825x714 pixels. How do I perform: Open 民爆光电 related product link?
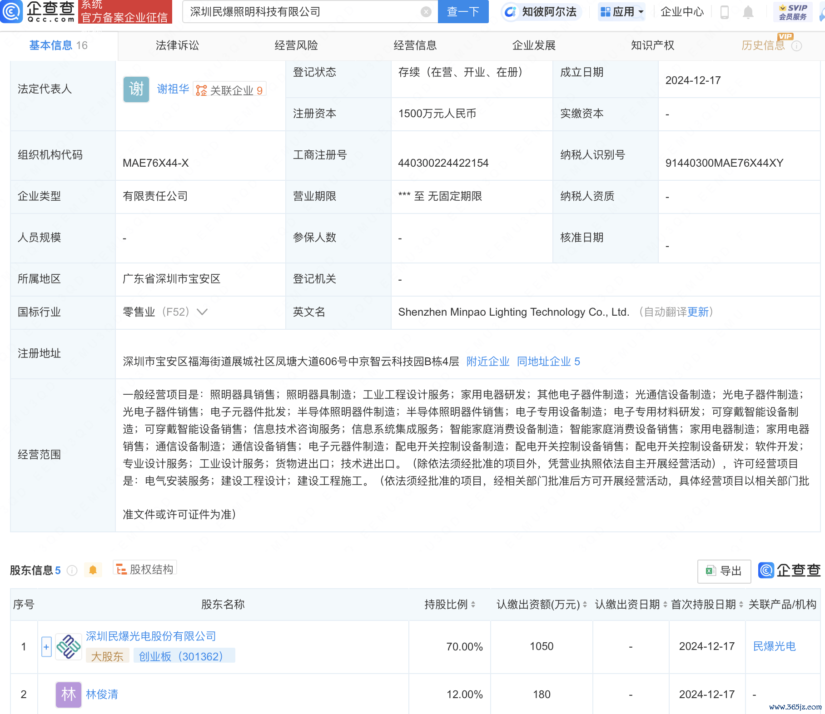coord(775,646)
